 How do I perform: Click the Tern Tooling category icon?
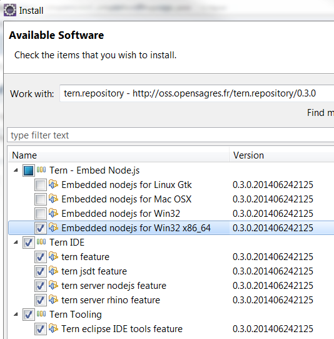pyautogui.click(x=41, y=314)
